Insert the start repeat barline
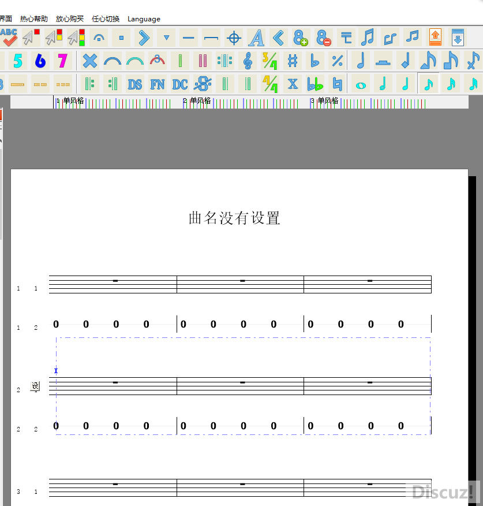 [89, 84]
